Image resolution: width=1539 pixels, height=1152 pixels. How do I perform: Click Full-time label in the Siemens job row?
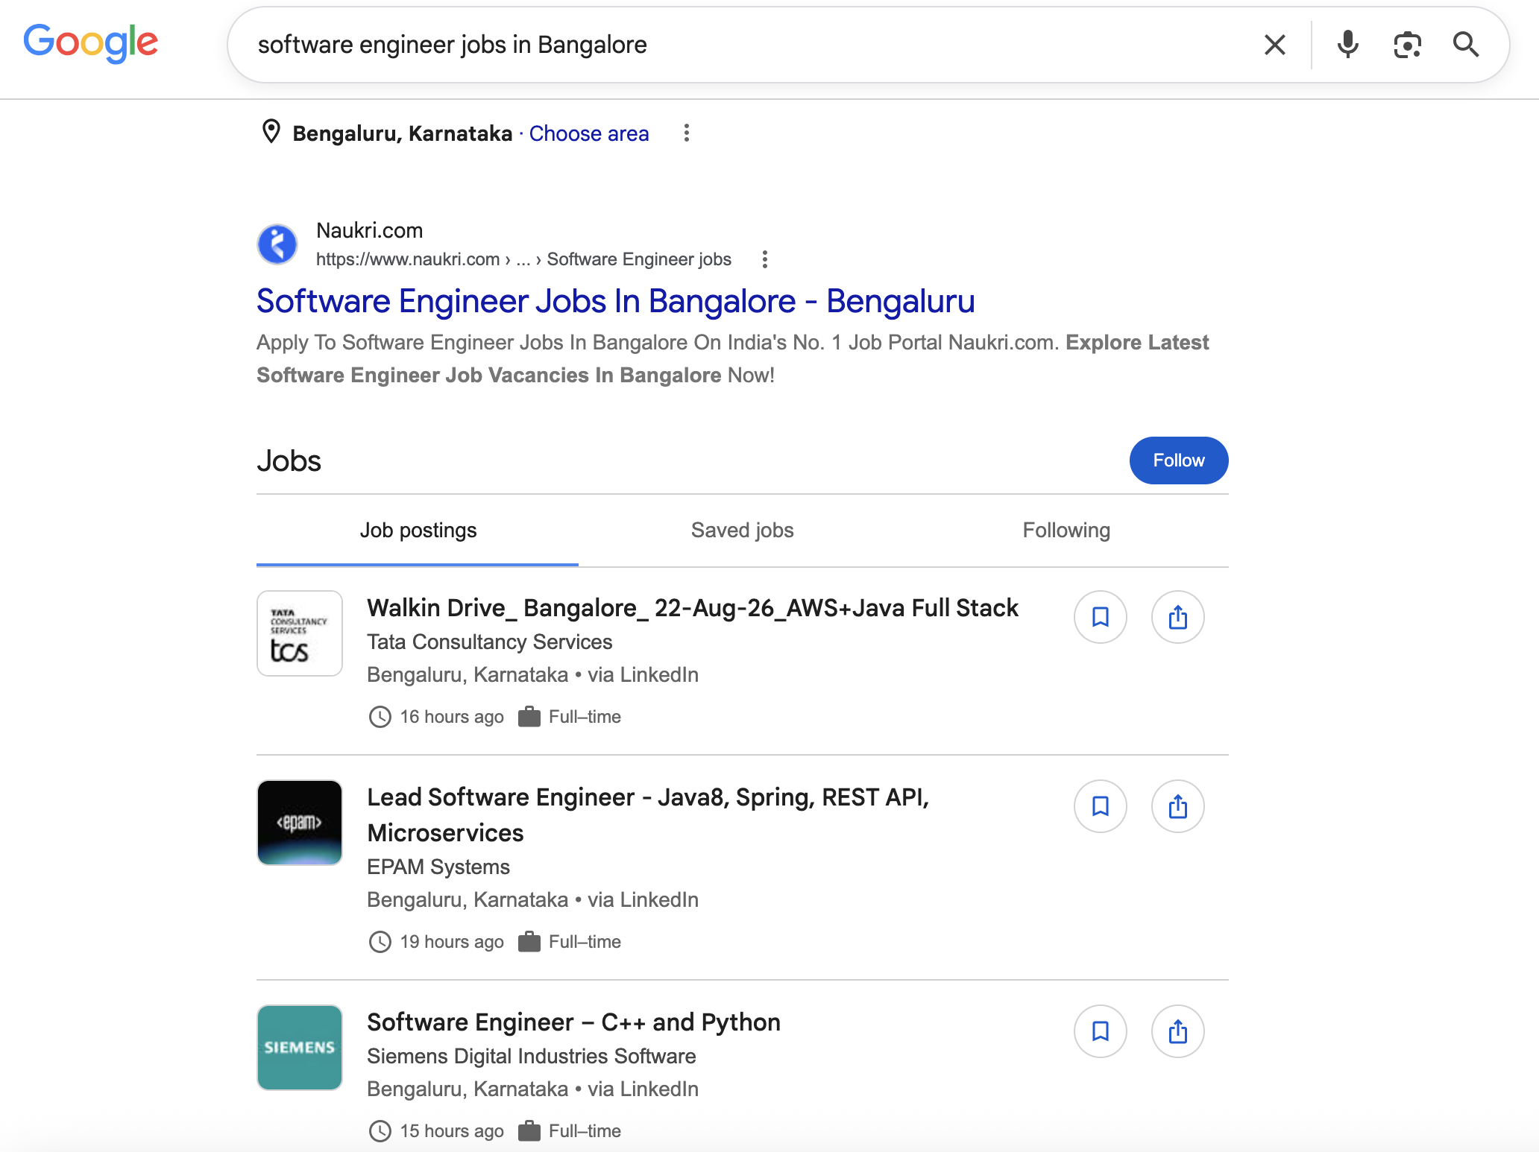pyautogui.click(x=585, y=1131)
